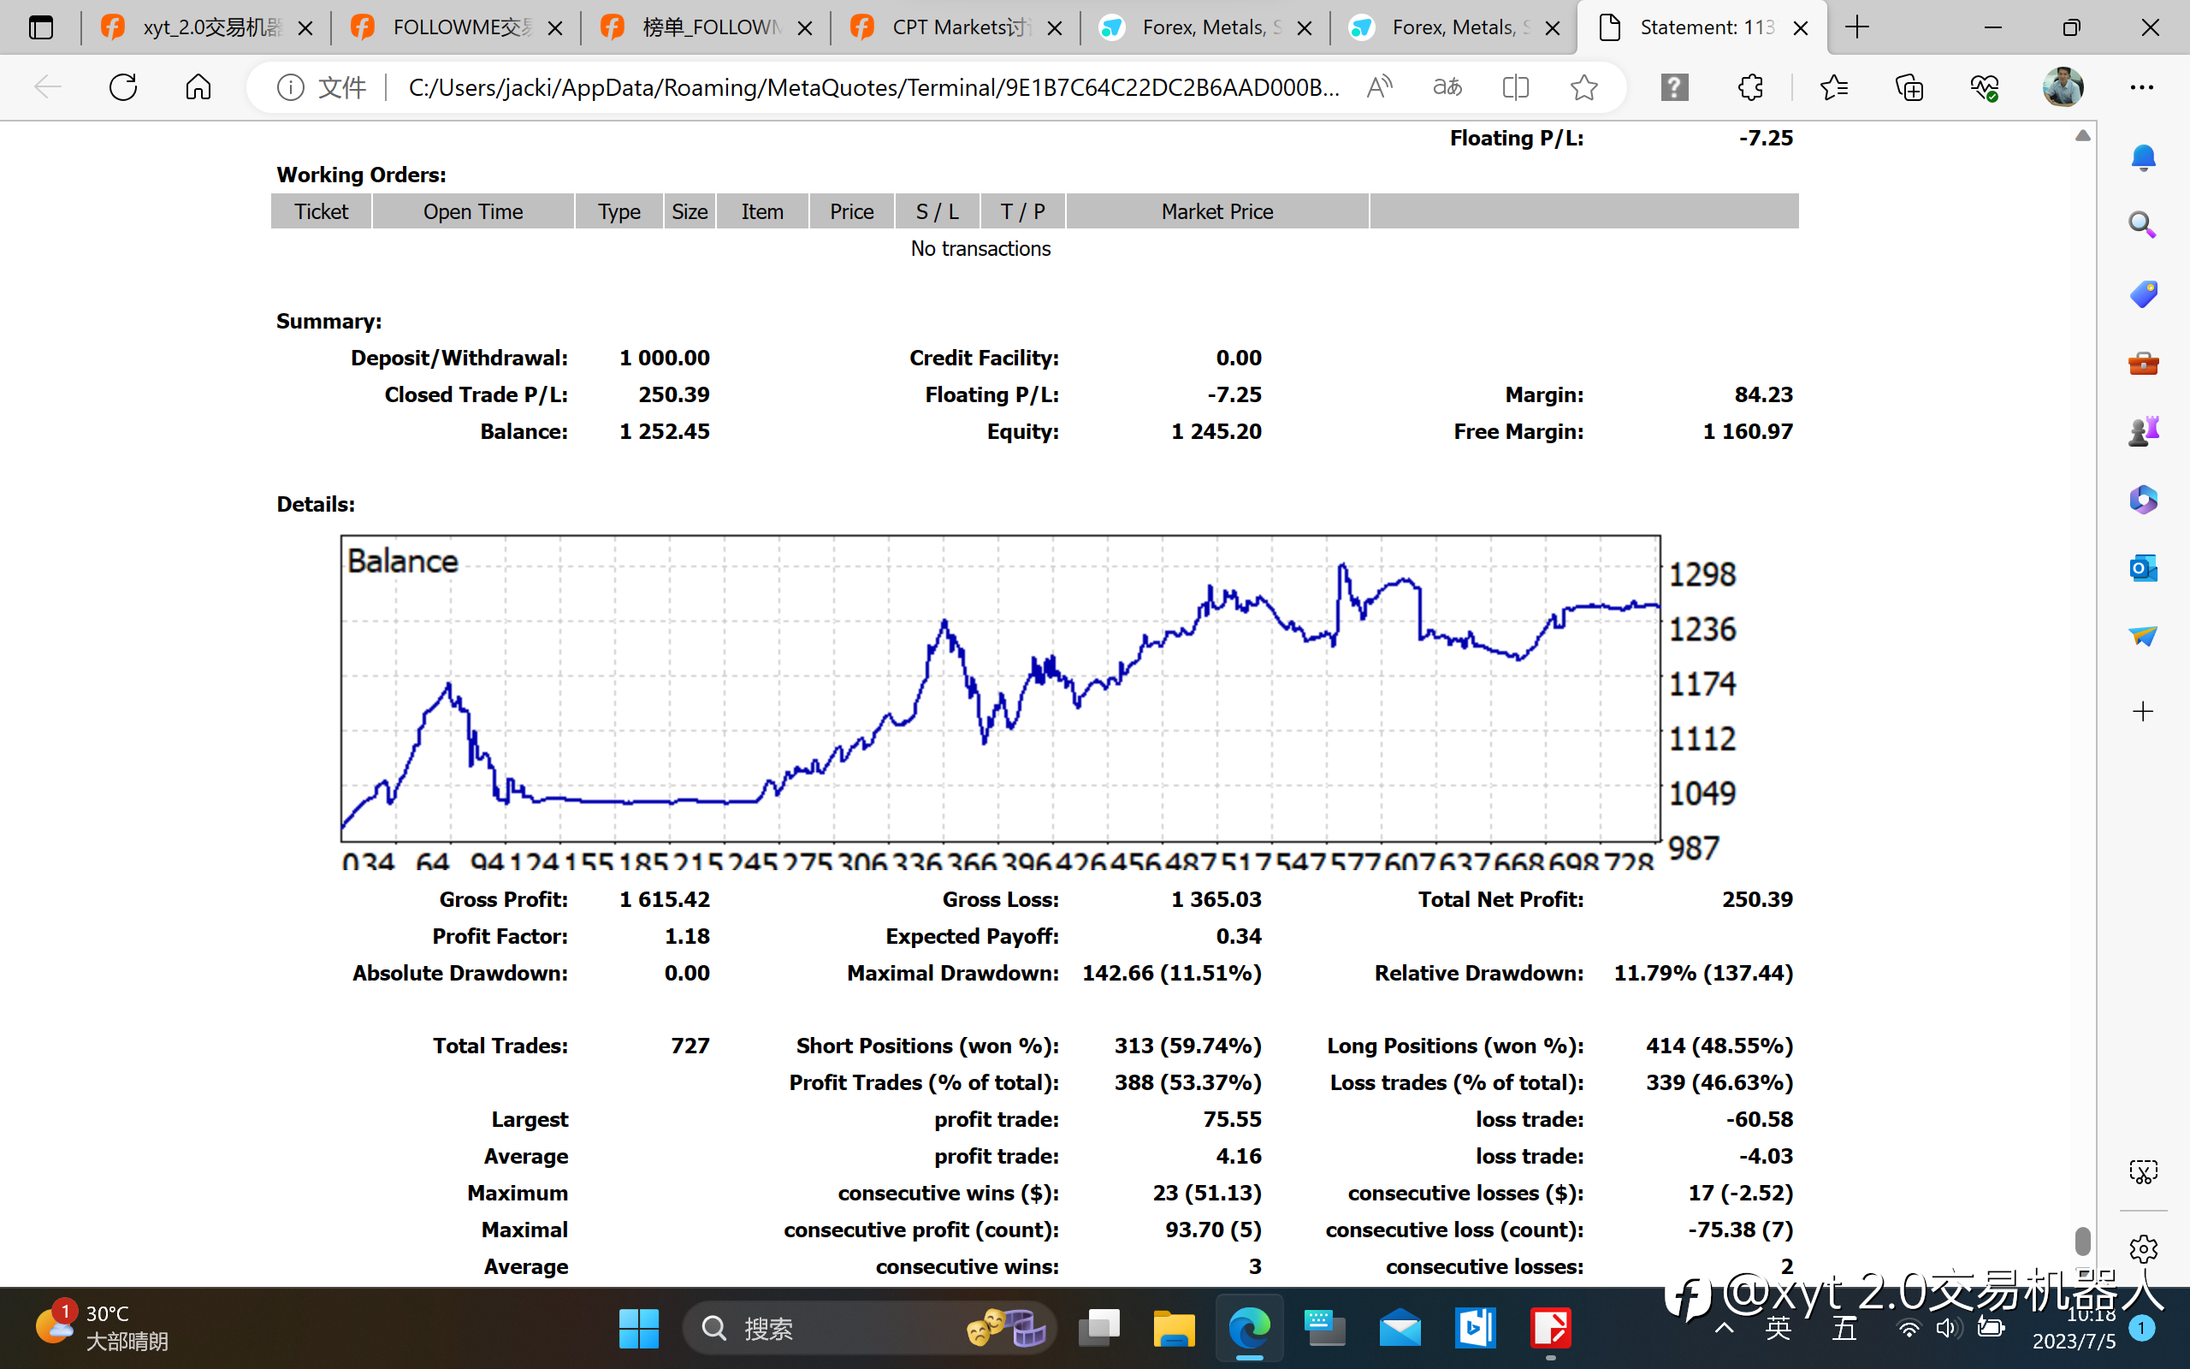Switch to the CPT Markets tab
The width and height of the screenshot is (2190, 1369).
tap(956, 28)
